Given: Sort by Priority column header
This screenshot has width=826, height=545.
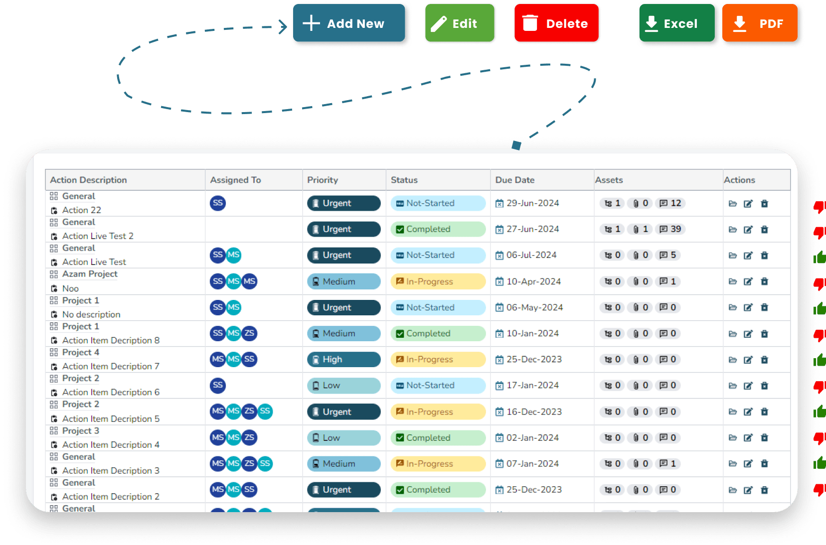Looking at the screenshot, I should click(x=323, y=180).
